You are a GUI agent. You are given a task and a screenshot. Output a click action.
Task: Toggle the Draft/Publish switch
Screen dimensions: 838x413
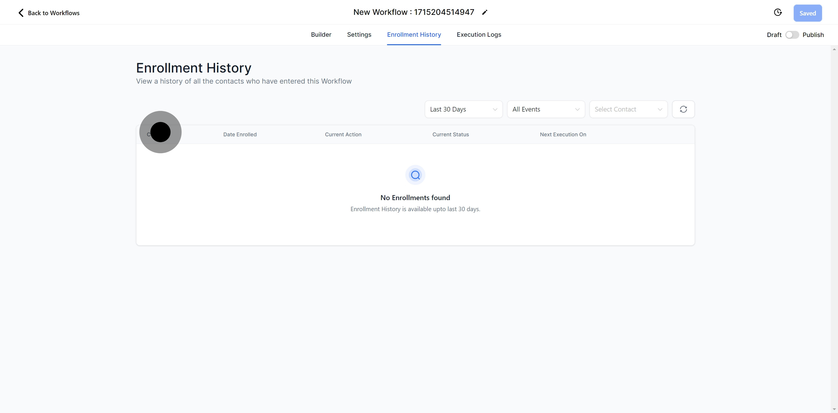[x=792, y=35]
